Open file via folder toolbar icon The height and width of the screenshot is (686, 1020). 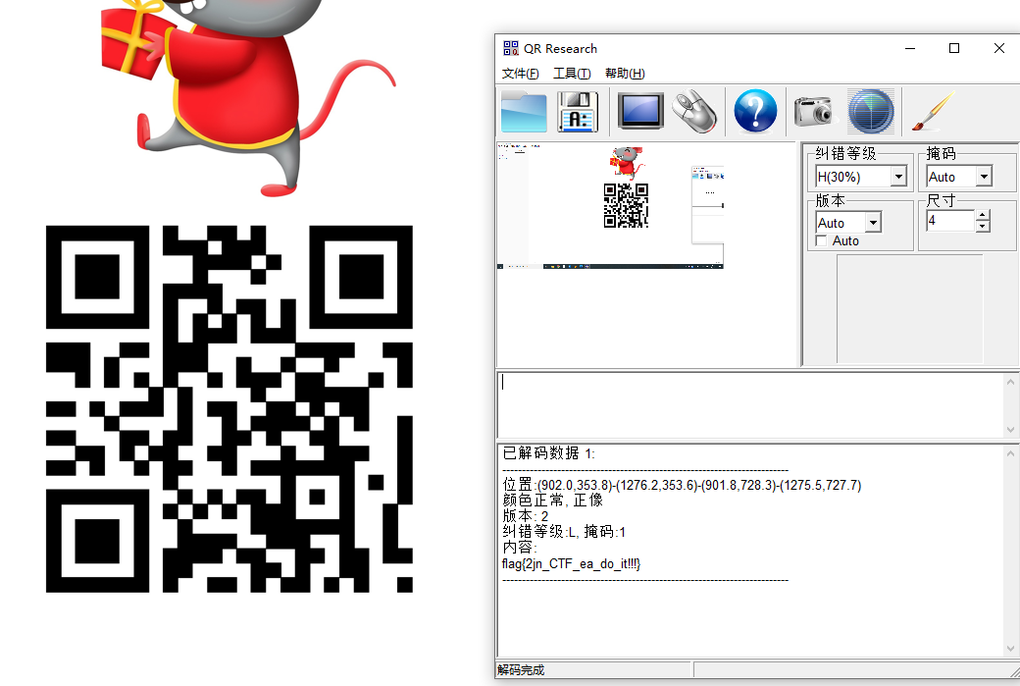tap(524, 111)
